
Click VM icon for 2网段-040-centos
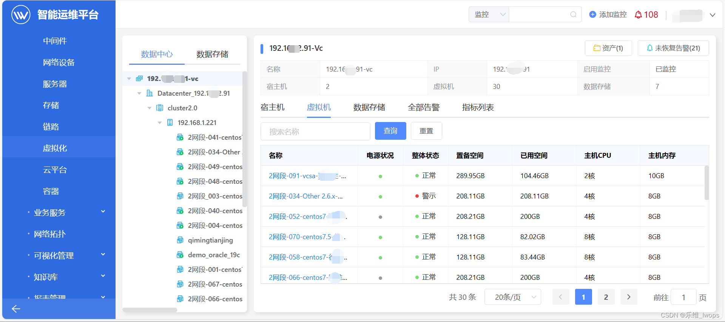pyautogui.click(x=180, y=211)
